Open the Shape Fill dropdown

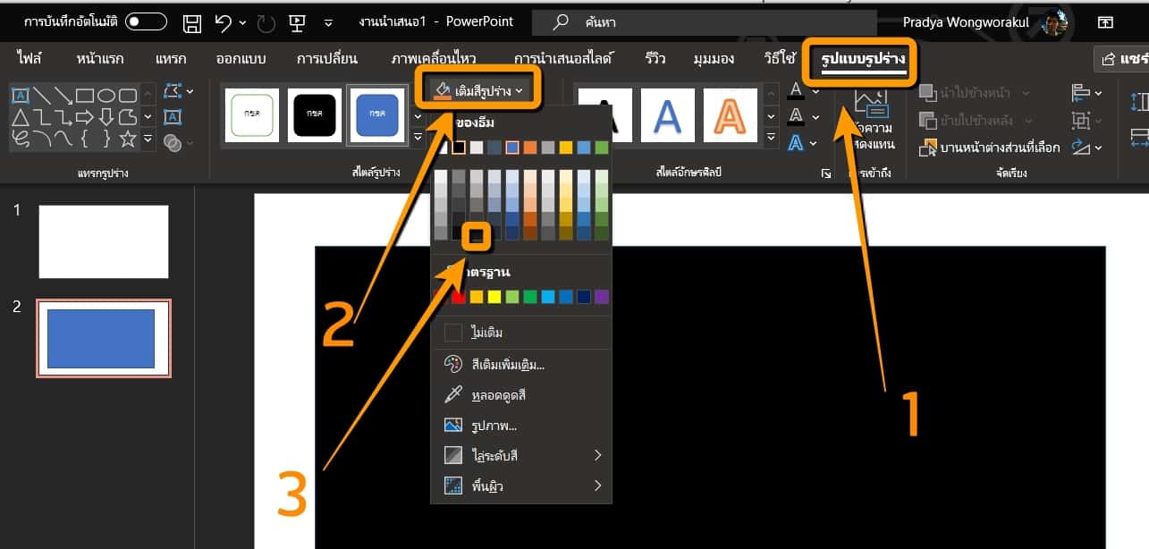[x=477, y=90]
